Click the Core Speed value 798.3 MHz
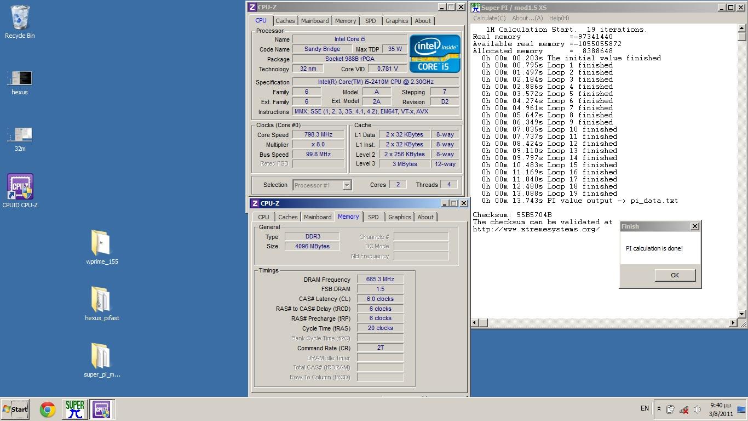 click(318, 134)
